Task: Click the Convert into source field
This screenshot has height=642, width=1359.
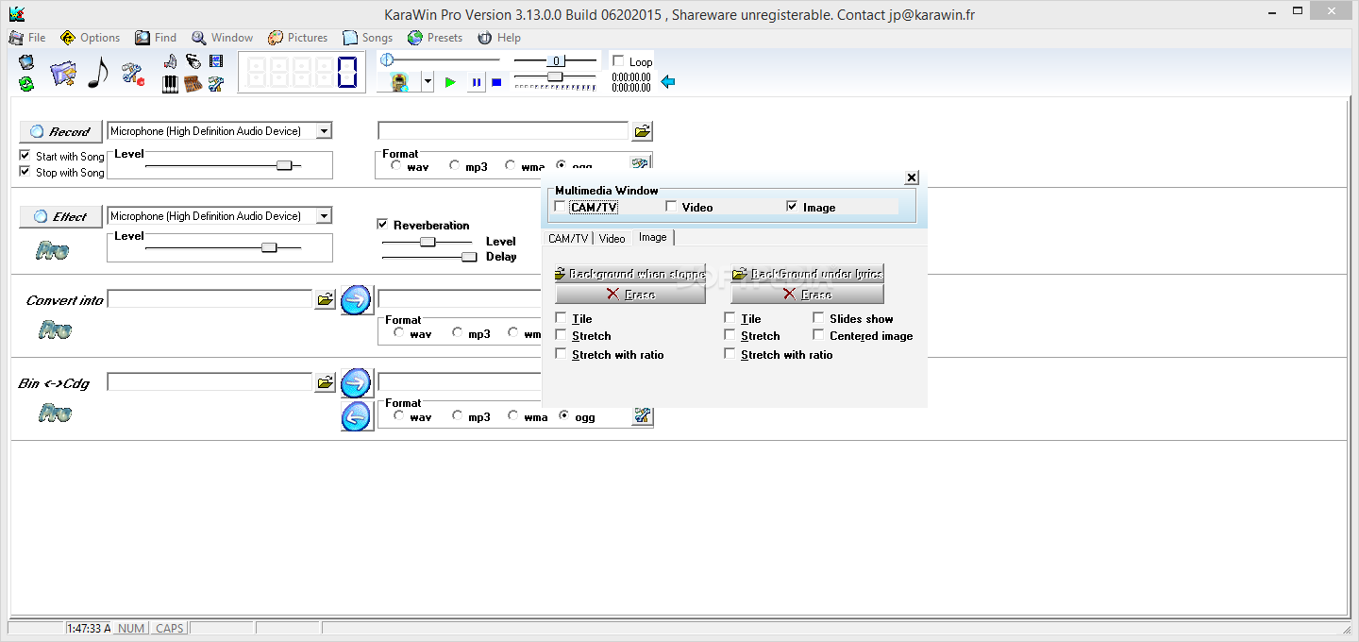Action: click(x=210, y=299)
